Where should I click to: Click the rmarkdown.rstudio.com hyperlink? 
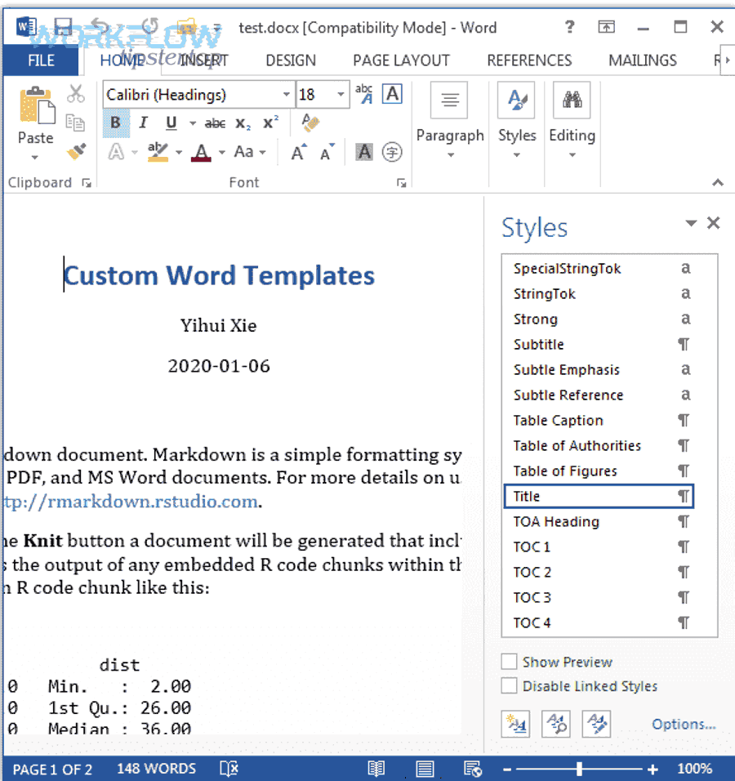pyautogui.click(x=131, y=501)
